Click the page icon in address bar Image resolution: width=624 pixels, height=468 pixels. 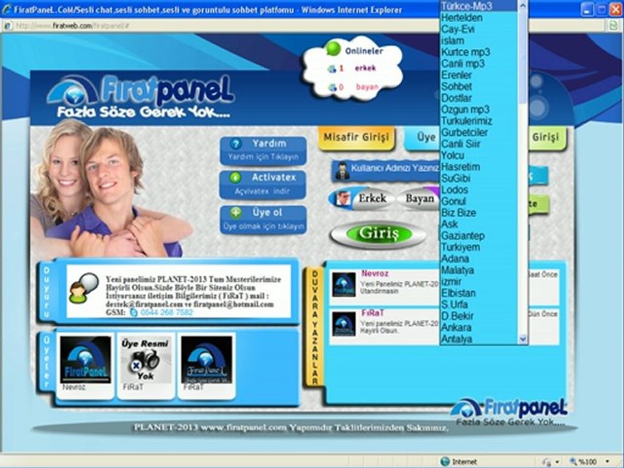click(x=7, y=26)
